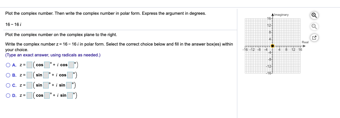Viewport: 340px width, 118px height.
Task: Click modulus box in choice A
Action: (x=30, y=65)
